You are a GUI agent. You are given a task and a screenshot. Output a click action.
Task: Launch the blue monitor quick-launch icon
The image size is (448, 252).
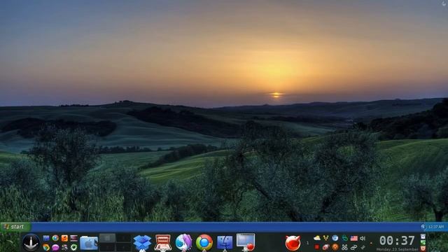(46, 238)
